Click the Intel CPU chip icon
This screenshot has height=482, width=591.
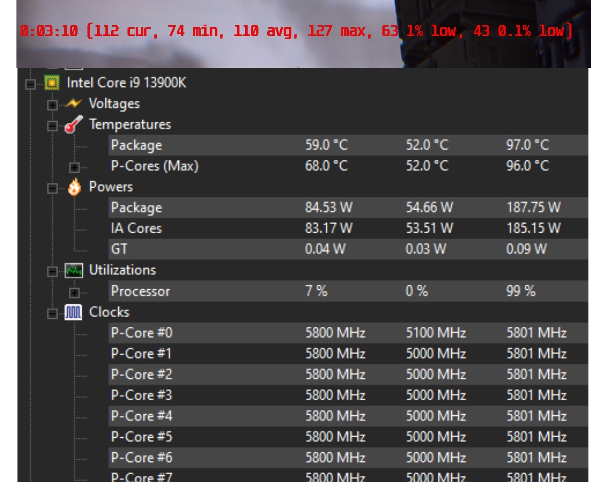coord(52,83)
